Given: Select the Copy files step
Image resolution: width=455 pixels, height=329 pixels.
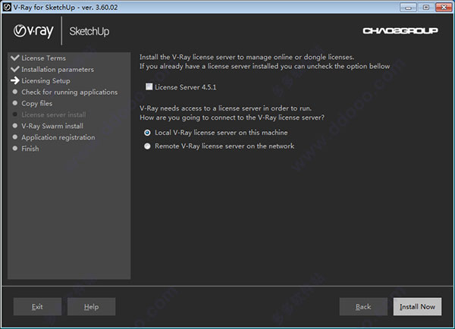Looking at the screenshot, I should (37, 104).
